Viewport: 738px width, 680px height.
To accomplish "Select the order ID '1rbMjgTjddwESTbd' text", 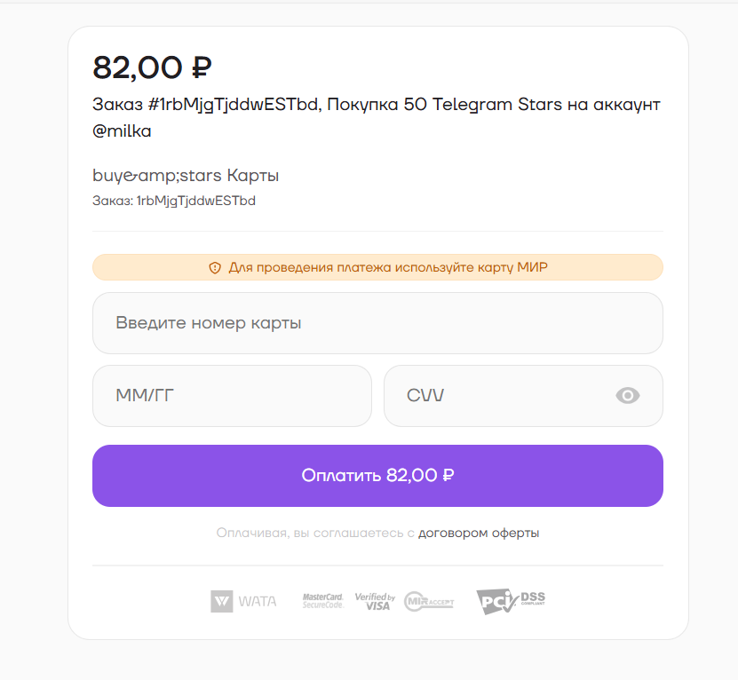I will tap(195, 201).
